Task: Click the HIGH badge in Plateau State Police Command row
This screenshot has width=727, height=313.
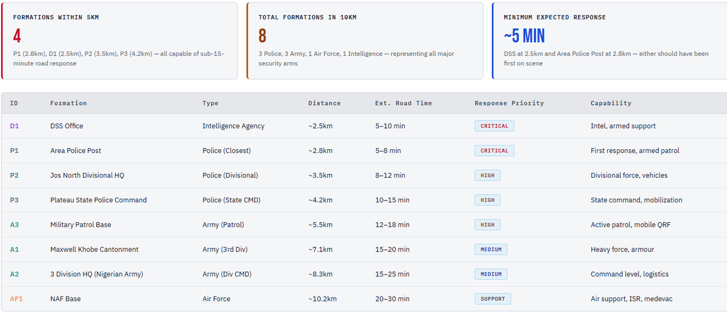Action: tap(488, 200)
